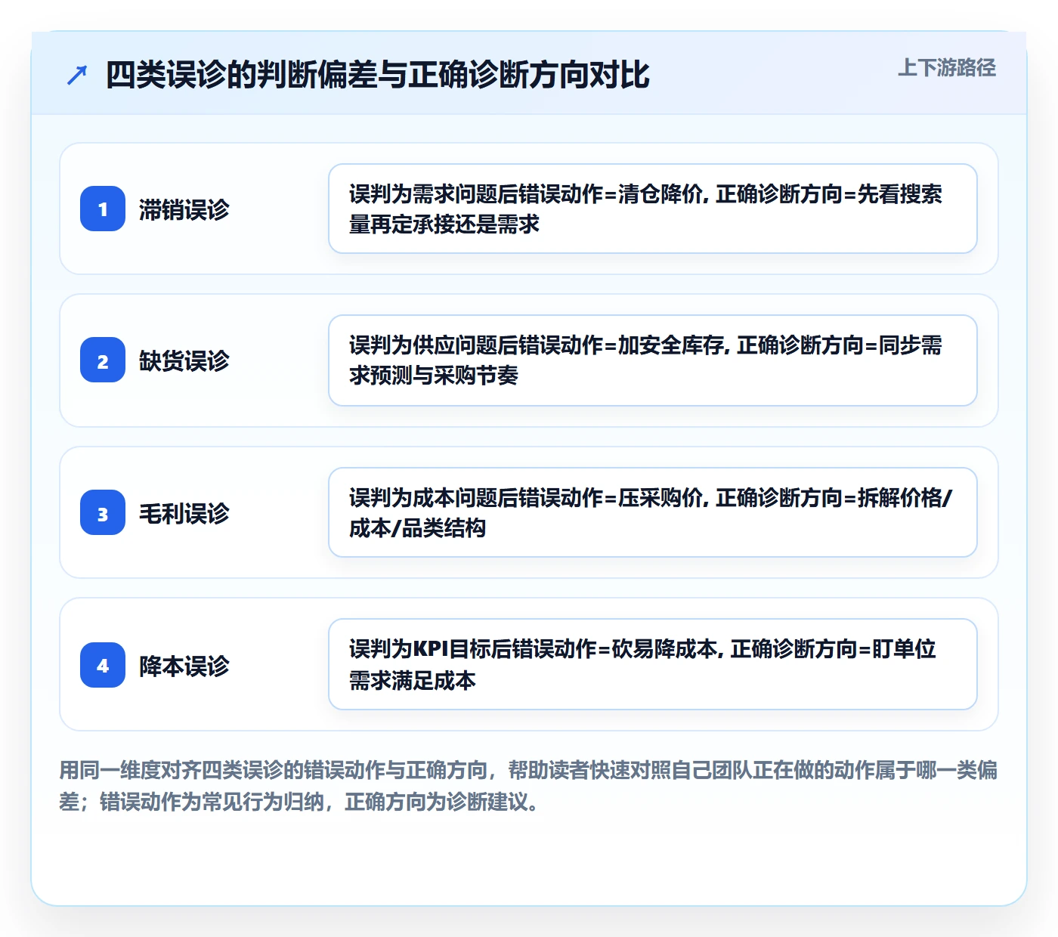
Task: Click the description box mentioning 压采购价
Action: pos(653,512)
